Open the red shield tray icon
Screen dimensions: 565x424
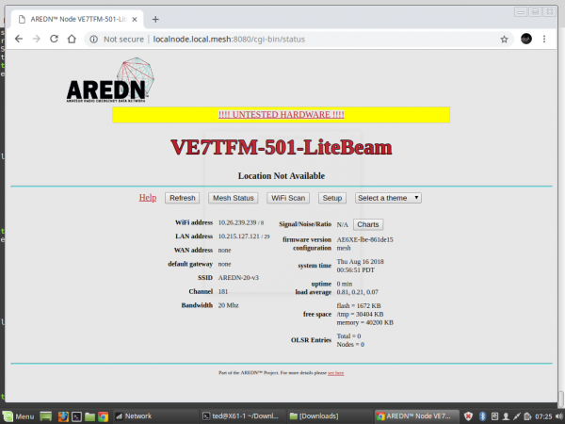468,416
